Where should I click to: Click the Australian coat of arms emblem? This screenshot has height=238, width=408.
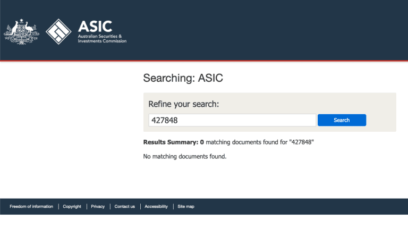[22, 32]
